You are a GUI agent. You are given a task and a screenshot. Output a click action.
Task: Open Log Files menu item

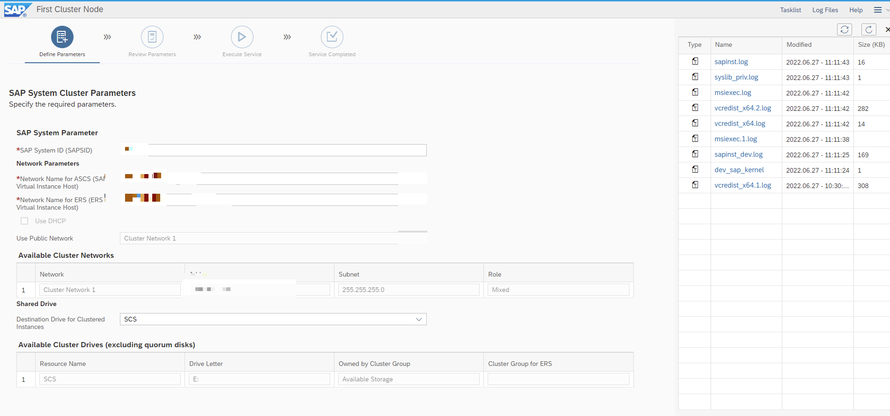pyautogui.click(x=825, y=10)
